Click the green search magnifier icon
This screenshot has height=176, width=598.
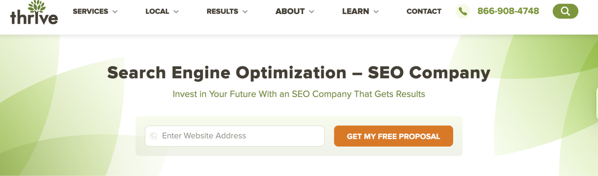pos(565,12)
